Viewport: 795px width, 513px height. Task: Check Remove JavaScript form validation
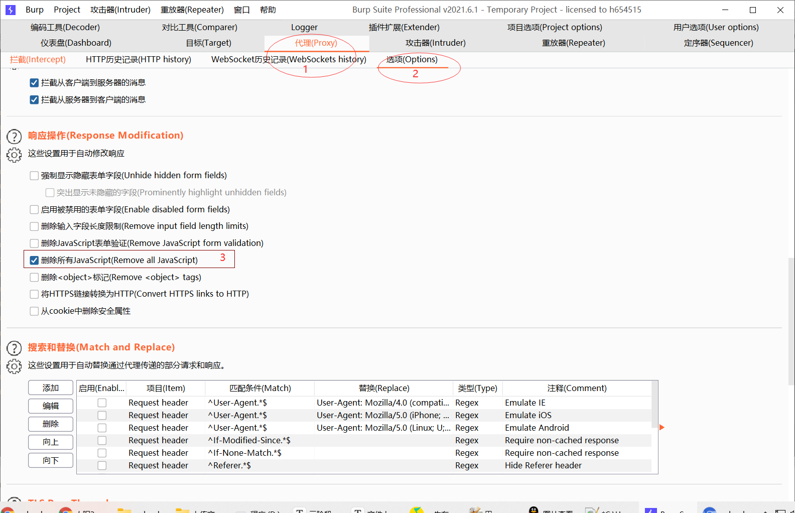pos(34,243)
